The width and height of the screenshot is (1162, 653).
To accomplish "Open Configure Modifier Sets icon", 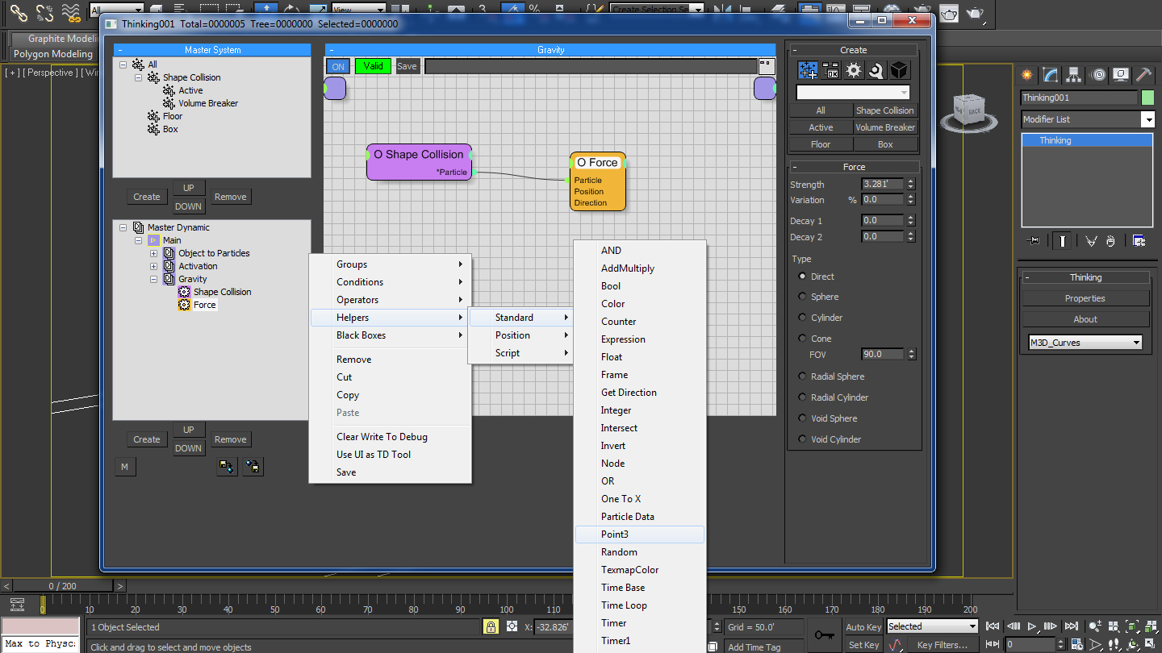I will (1139, 240).
